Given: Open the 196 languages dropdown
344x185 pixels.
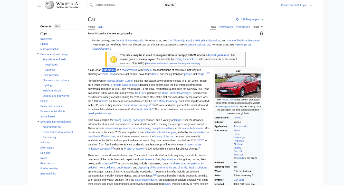Looking at the screenshot, I should pyautogui.click(x=250, y=20).
